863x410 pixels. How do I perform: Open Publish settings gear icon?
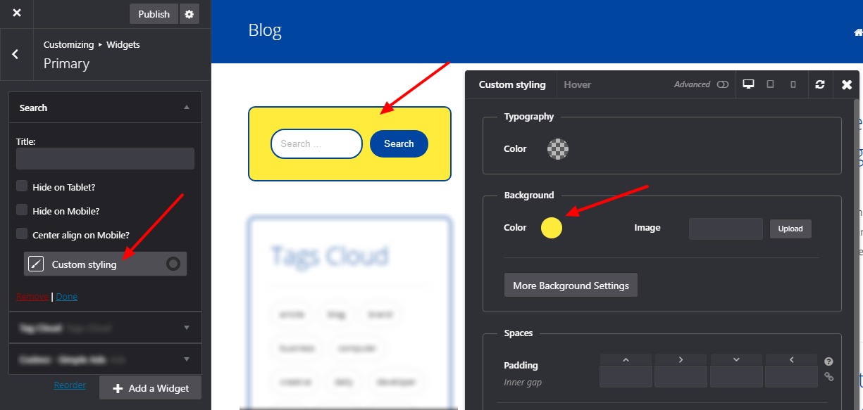tap(189, 14)
